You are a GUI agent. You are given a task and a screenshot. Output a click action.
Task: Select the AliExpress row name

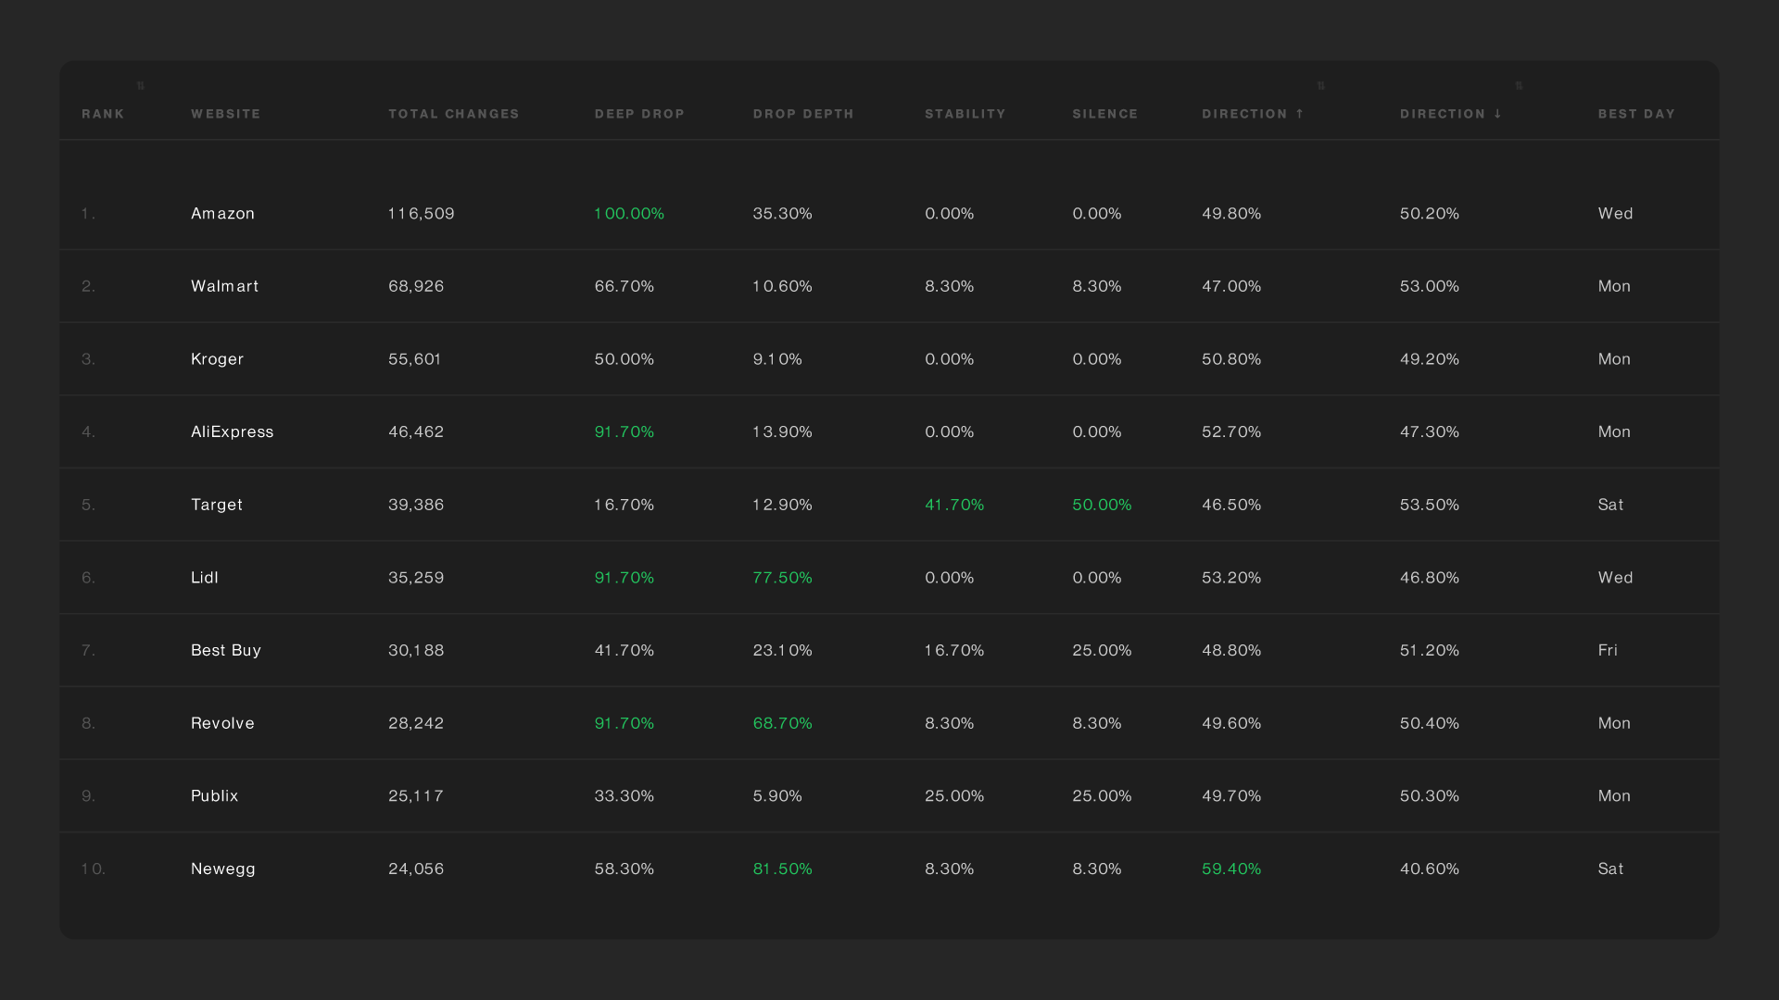(x=232, y=432)
